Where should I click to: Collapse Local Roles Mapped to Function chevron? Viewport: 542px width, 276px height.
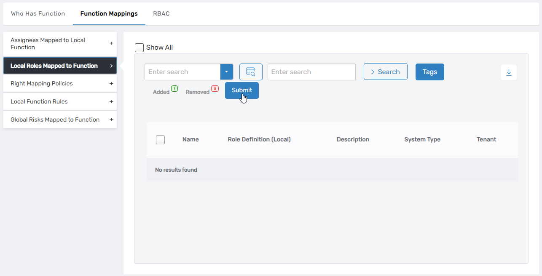tap(111, 66)
